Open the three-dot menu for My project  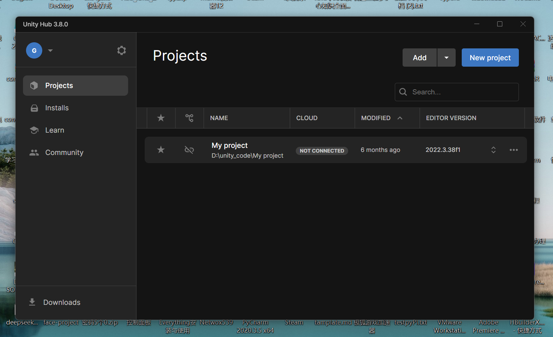(513, 150)
